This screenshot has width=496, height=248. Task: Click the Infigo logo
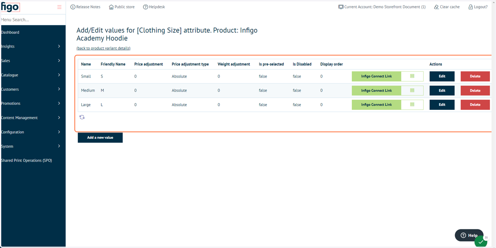[x=10, y=7]
